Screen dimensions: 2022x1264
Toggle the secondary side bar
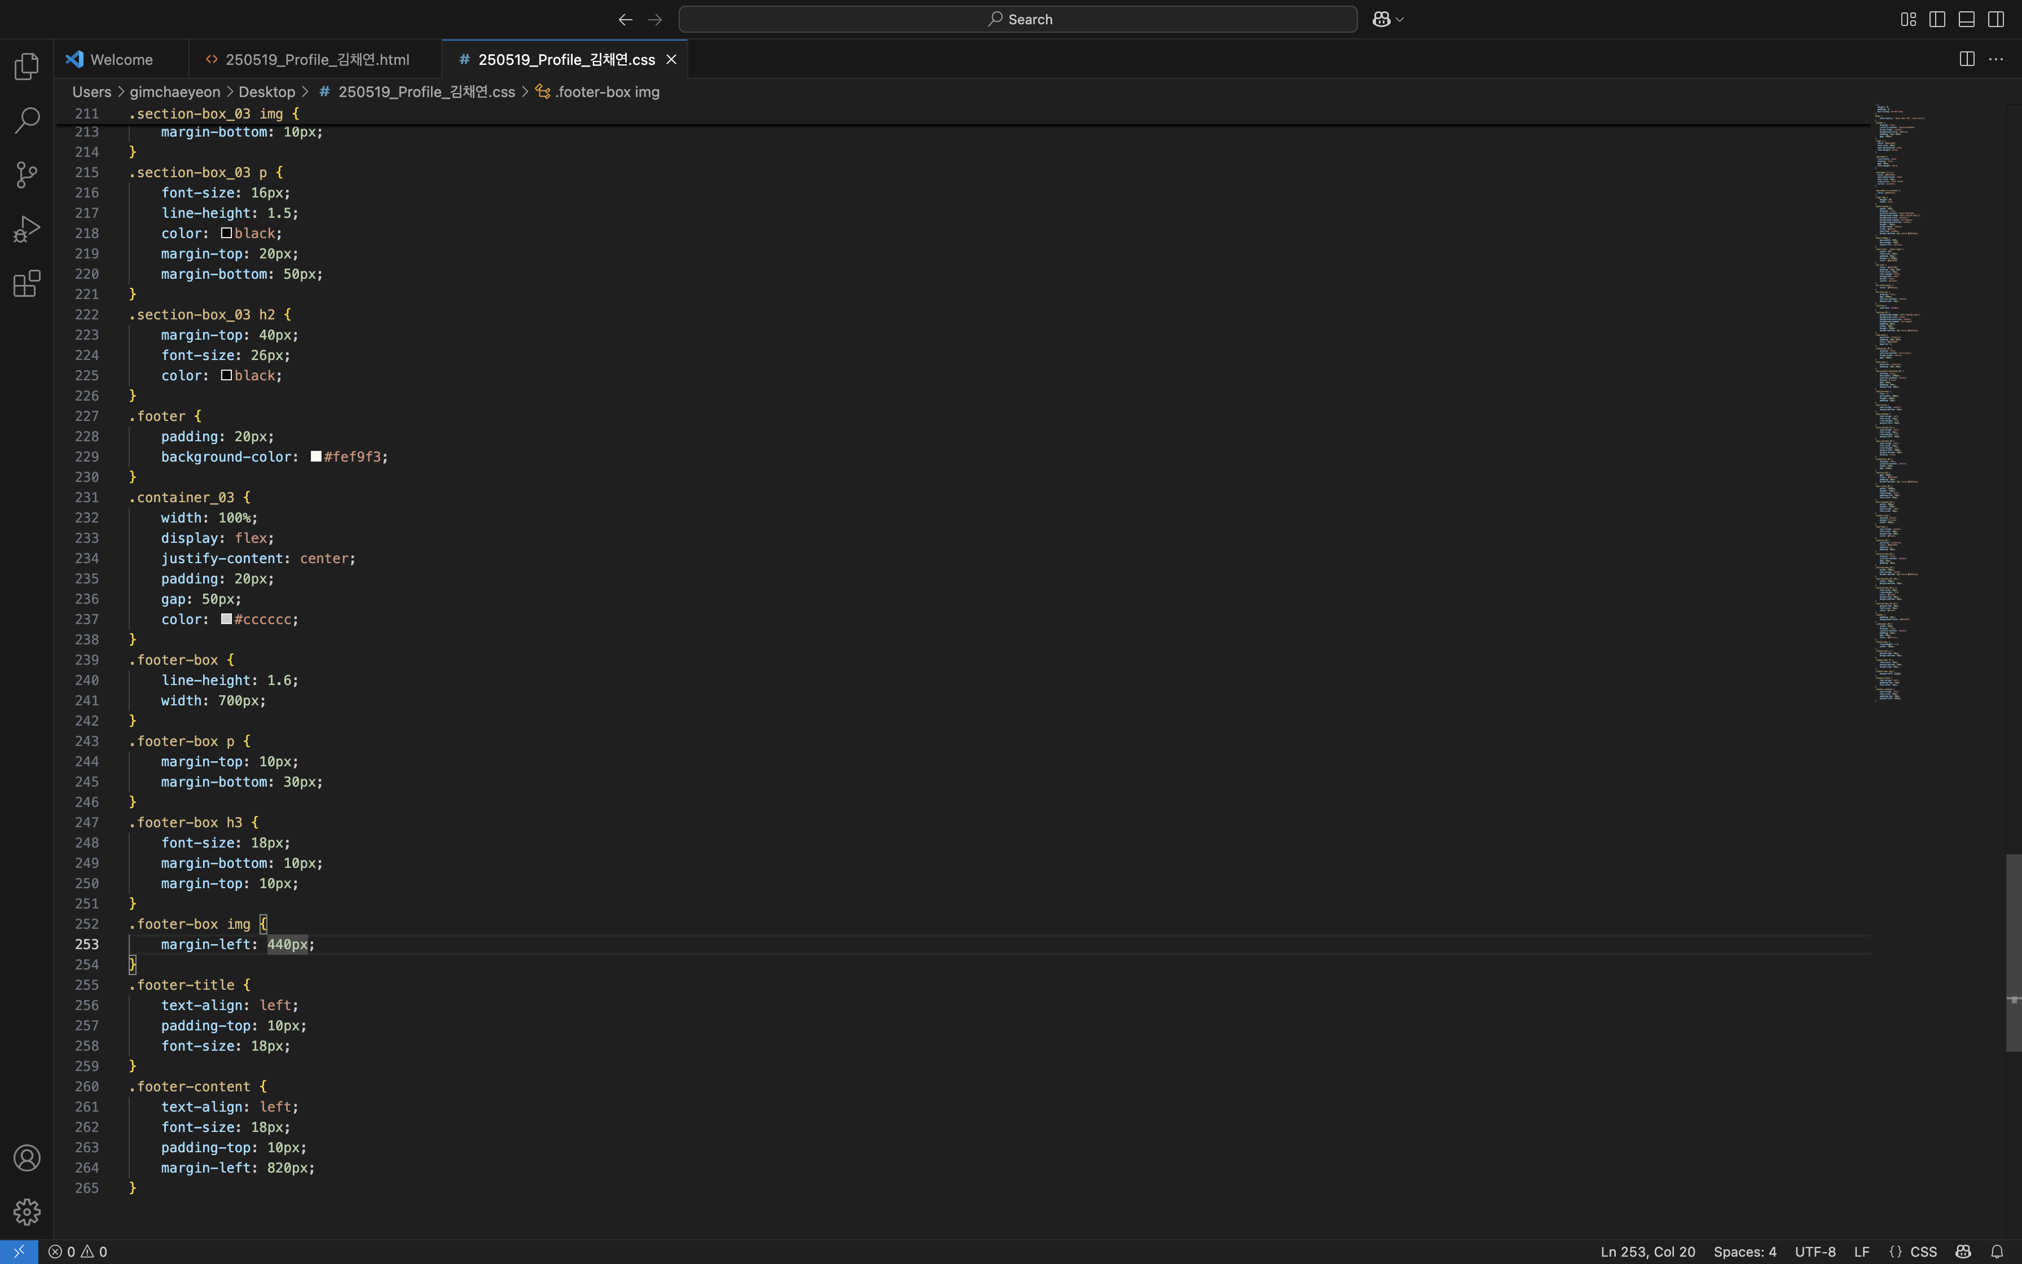tap(1996, 19)
